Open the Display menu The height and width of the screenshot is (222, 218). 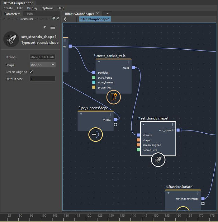[x=32, y=8]
